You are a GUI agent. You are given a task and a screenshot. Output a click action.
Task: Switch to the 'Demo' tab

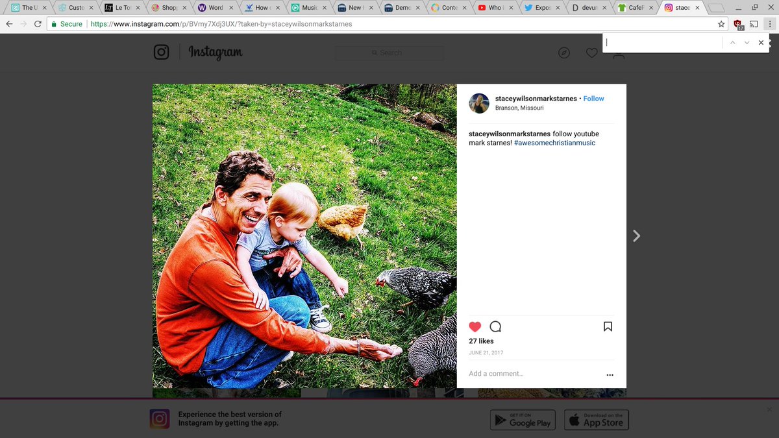pos(400,8)
